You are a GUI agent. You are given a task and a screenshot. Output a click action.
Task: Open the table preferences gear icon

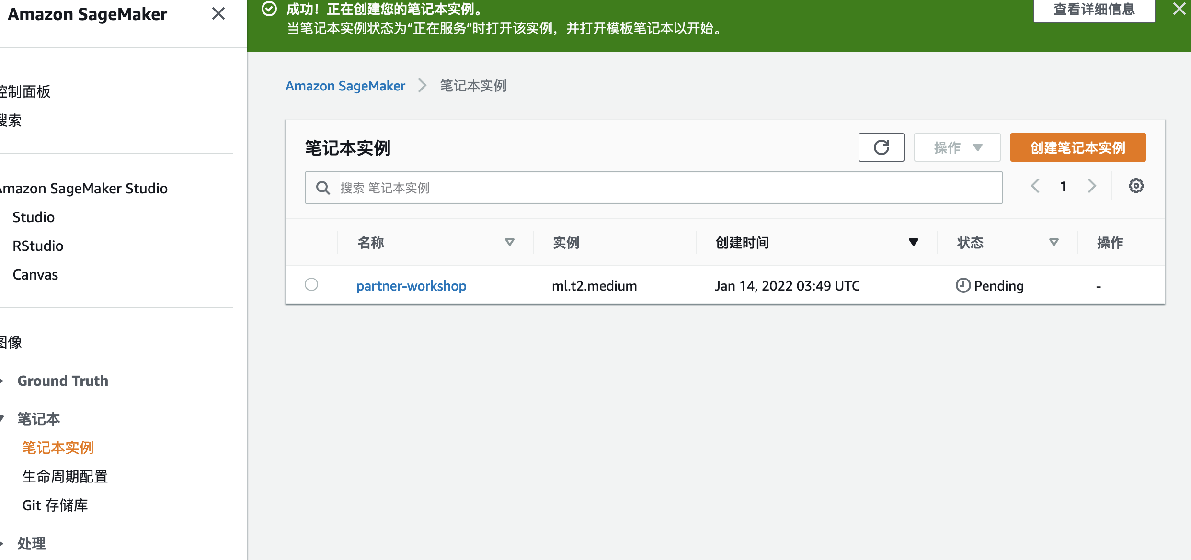coord(1136,186)
